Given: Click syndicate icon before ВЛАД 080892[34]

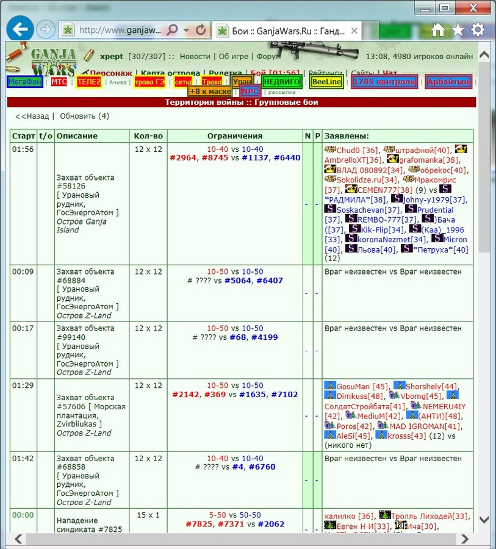Looking at the screenshot, I should click(330, 170).
